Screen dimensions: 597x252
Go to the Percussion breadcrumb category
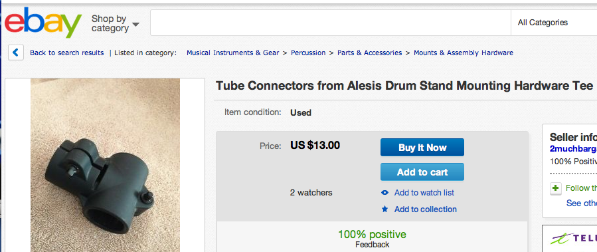point(308,53)
